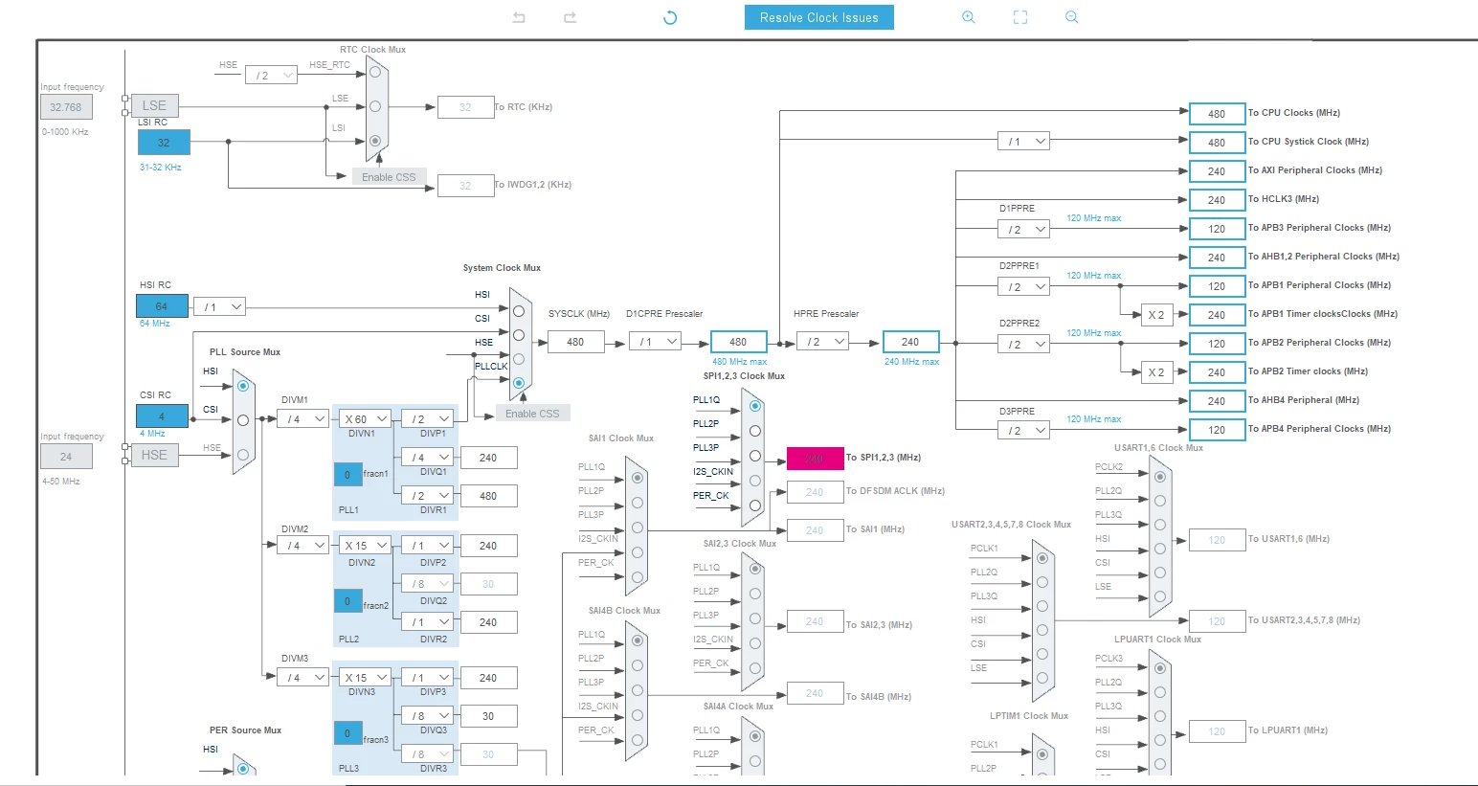Open the DIVQ1 /4 dropdown
The width and height of the screenshot is (1478, 786).
click(427, 457)
